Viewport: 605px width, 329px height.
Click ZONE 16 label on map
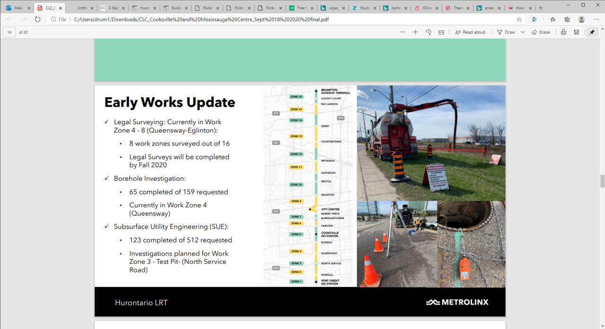point(296,97)
